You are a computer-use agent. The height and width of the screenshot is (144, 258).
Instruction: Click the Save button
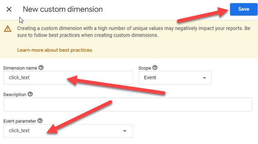[x=243, y=9]
